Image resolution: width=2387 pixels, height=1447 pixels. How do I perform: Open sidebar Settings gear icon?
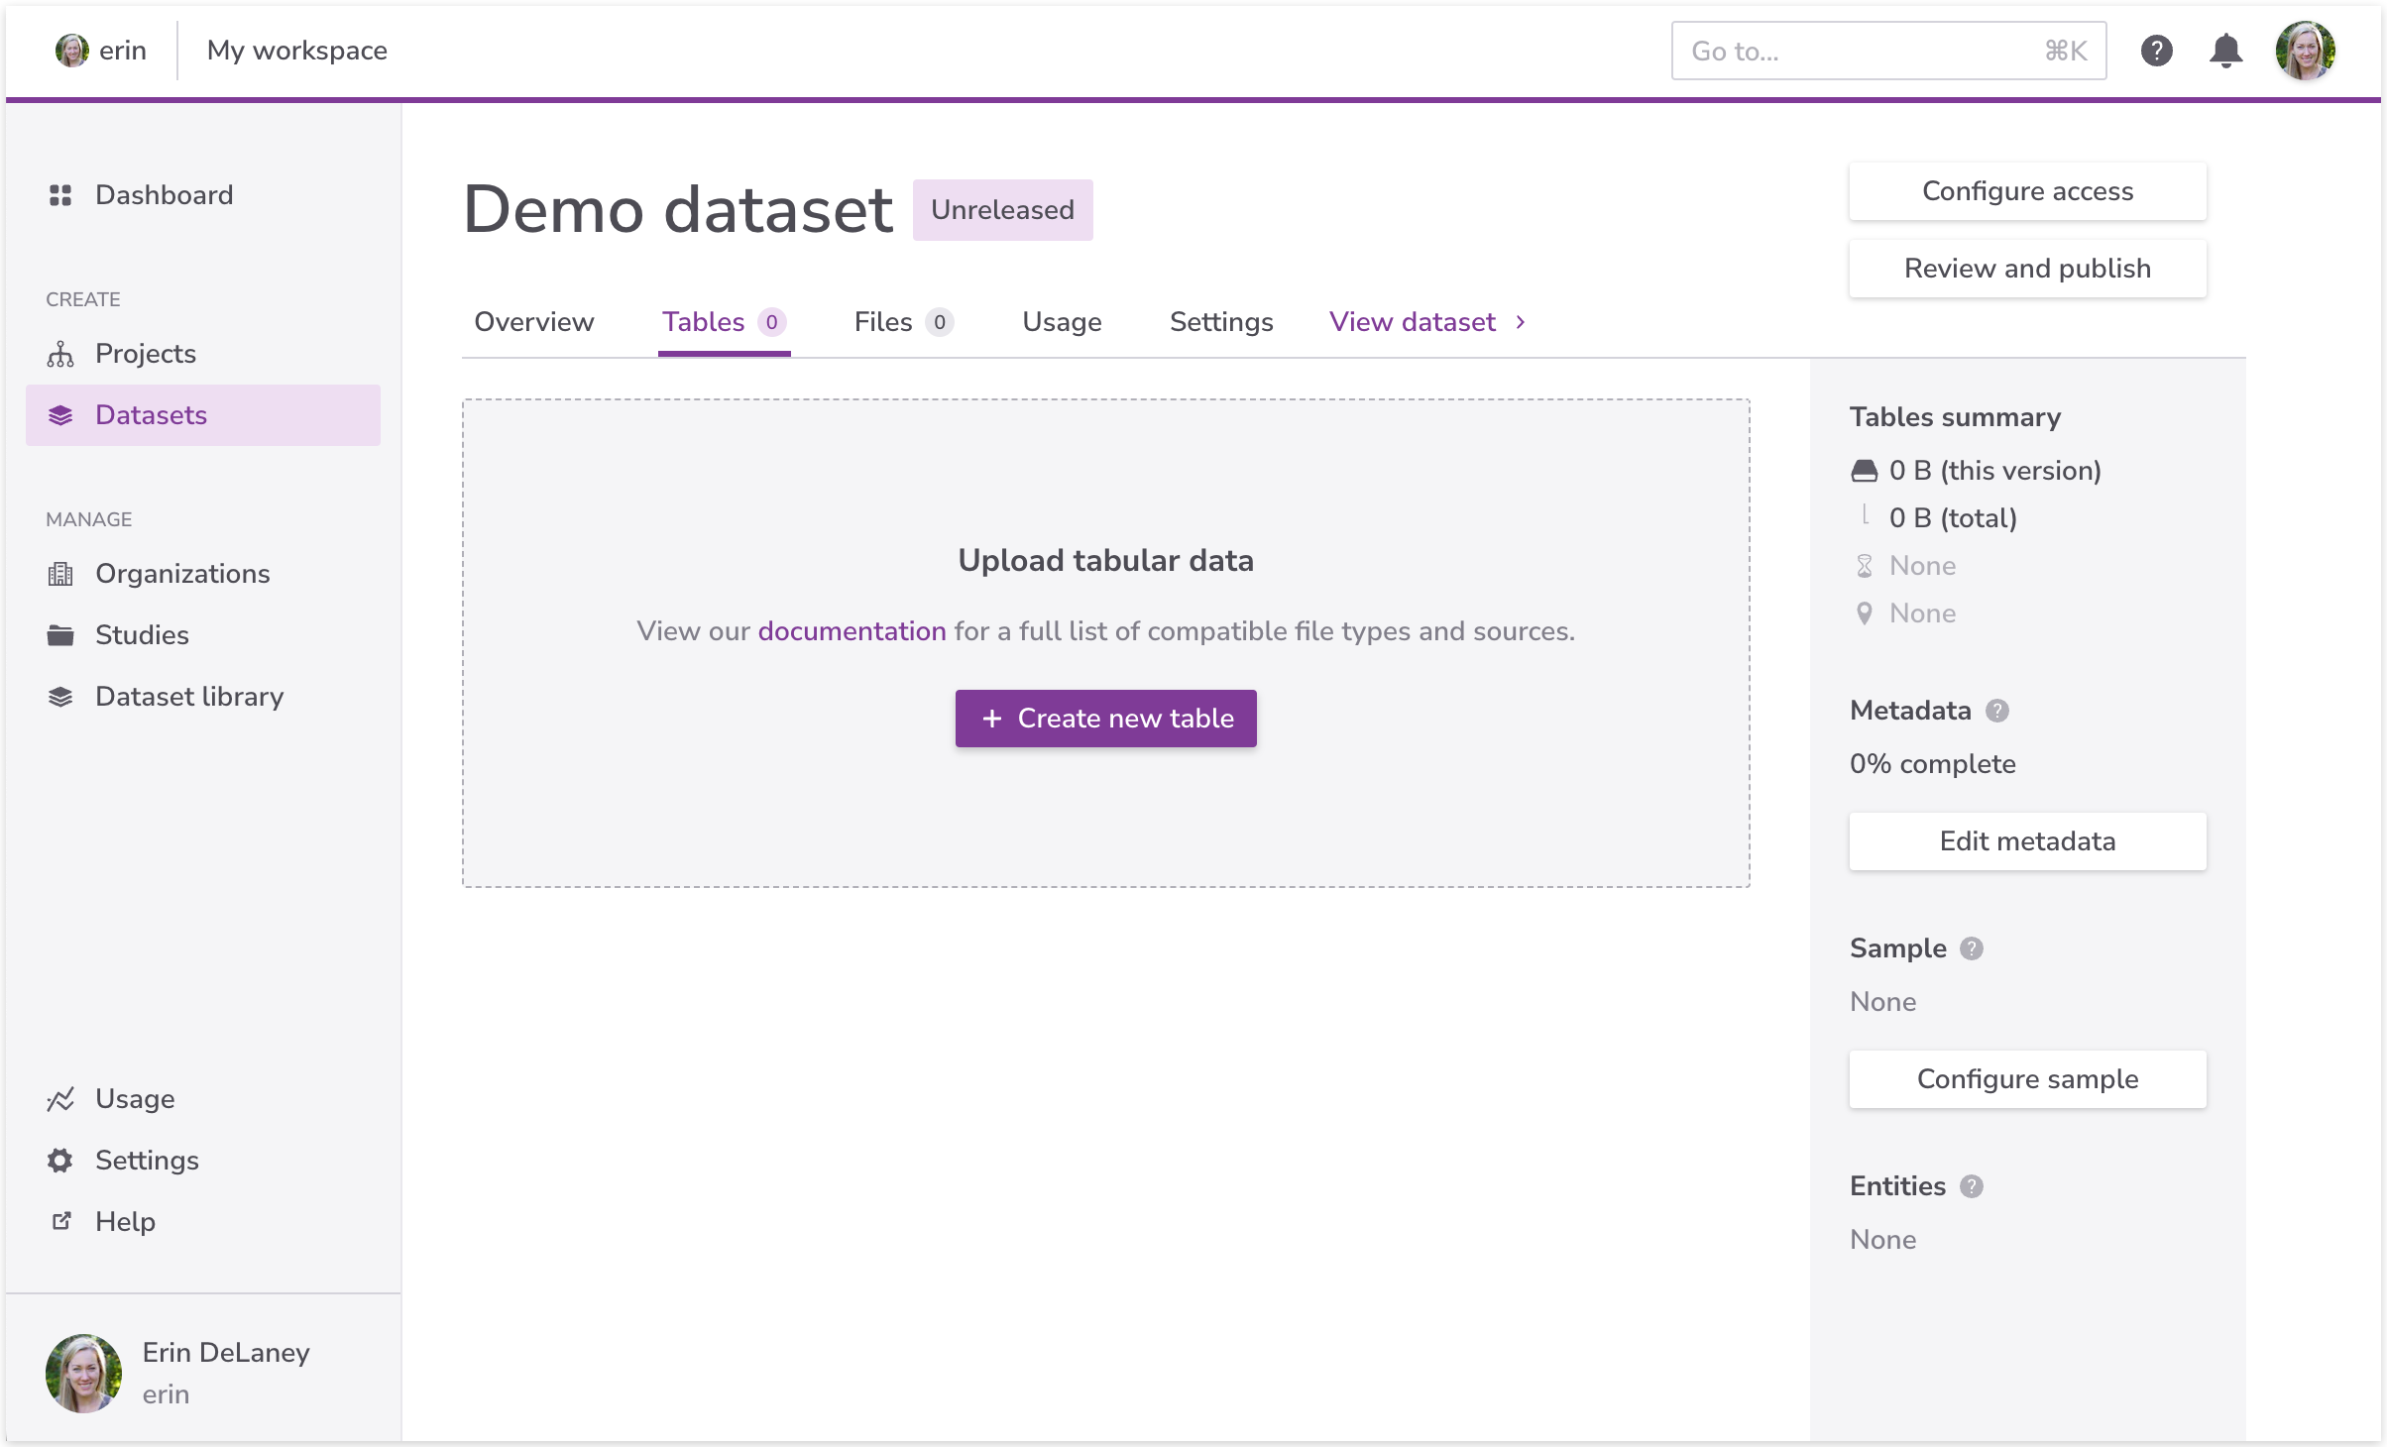(60, 1161)
